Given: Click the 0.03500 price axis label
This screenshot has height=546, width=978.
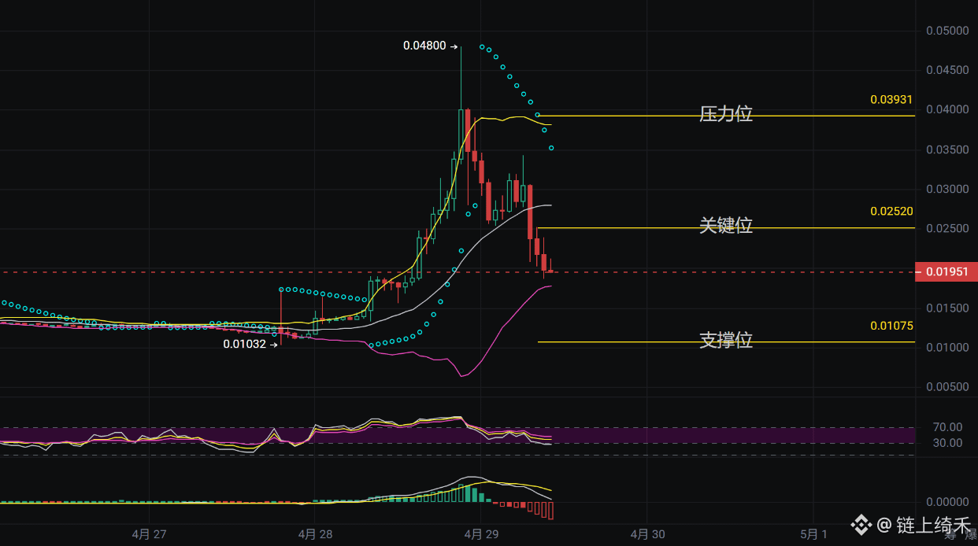Looking at the screenshot, I should click(947, 149).
